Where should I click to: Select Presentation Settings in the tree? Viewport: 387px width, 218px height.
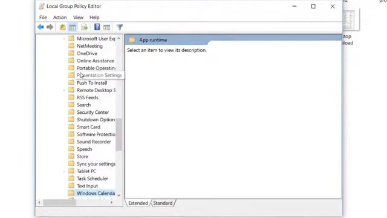tap(99, 75)
